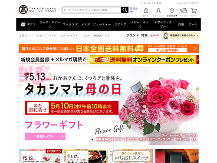Click the arrow on the orange shipping banner
The height and width of the screenshot is (163, 217).
pos(195,49)
